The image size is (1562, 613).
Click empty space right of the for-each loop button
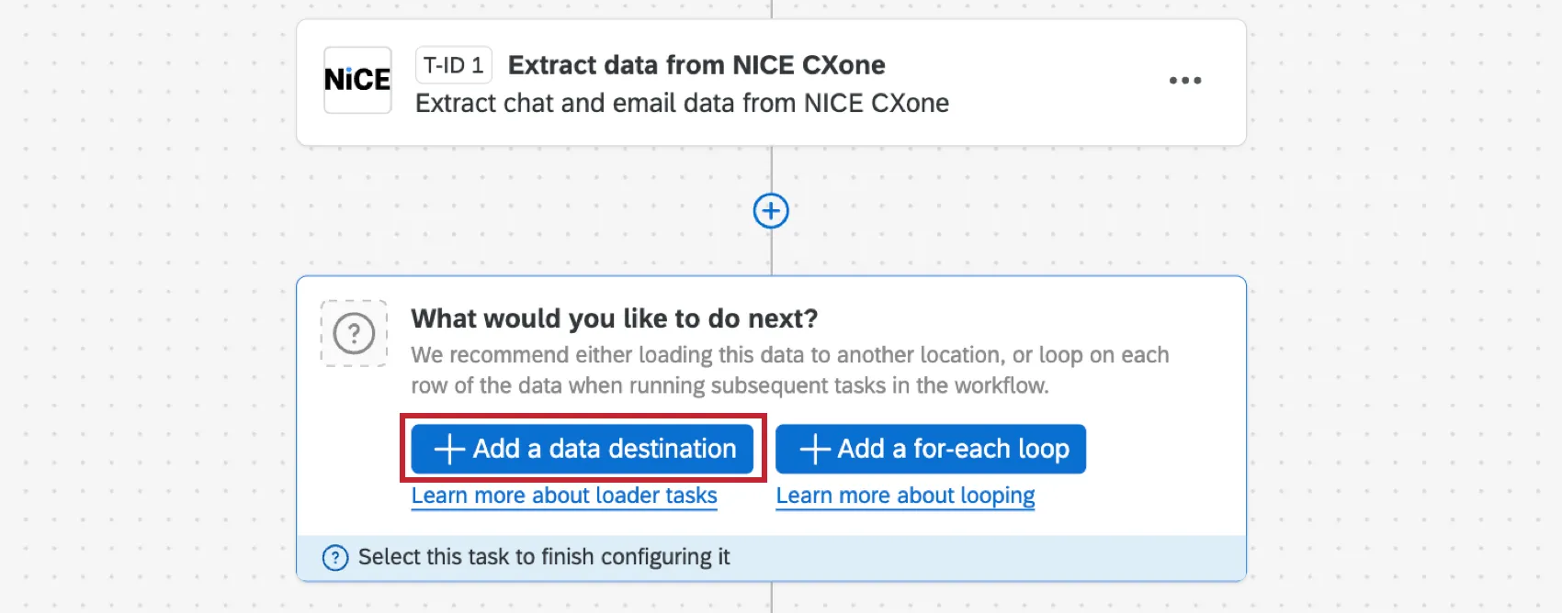1158,450
